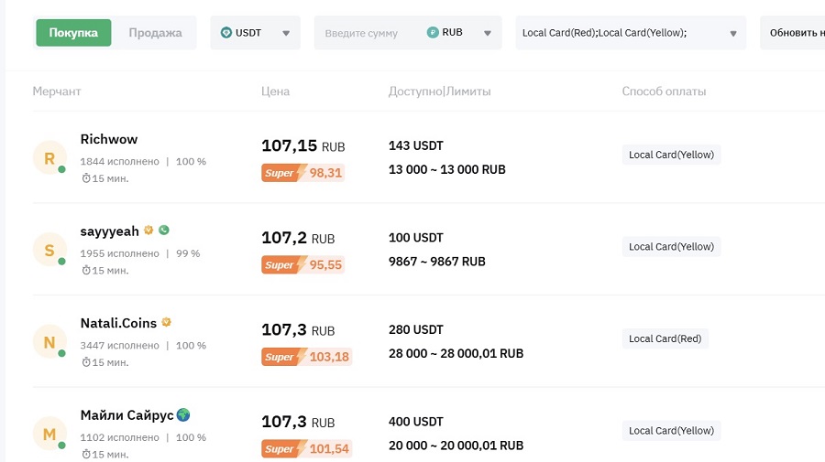This screenshot has width=825, height=462.
Task: Click the Richwow avatar icon
Action: coord(49,157)
